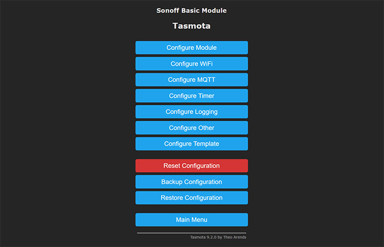Return to the Main Menu
Viewport: 384px width, 247px height.
(x=191, y=220)
